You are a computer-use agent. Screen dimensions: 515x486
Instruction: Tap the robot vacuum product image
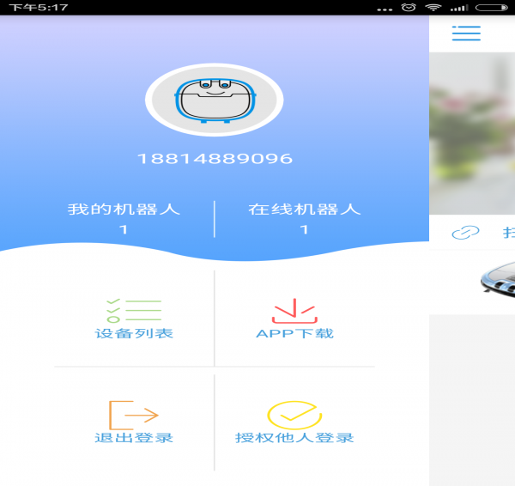[498, 279]
